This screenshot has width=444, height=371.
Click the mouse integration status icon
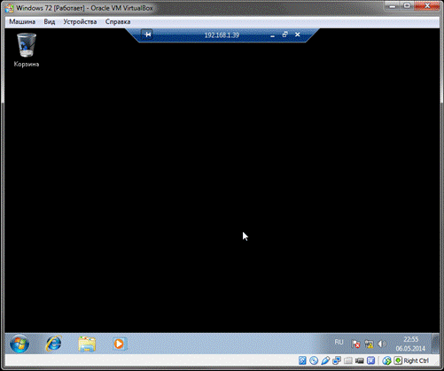tap(386, 360)
